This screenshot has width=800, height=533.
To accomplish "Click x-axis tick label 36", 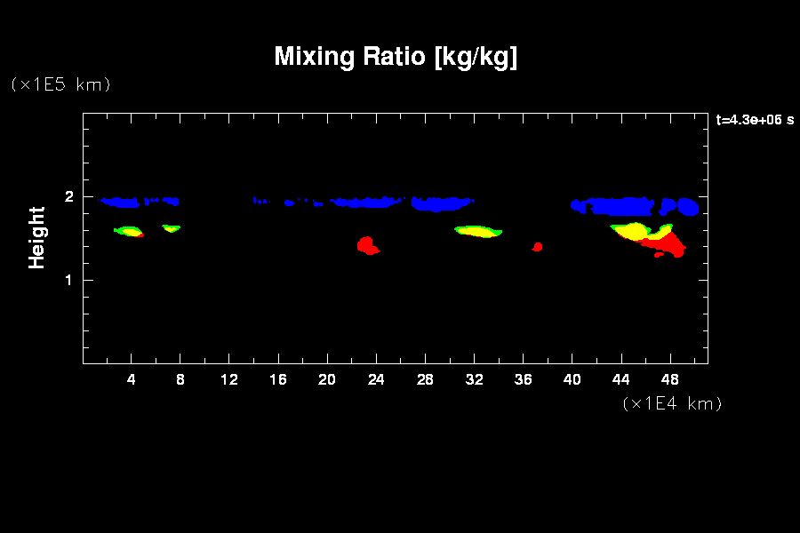I will tap(523, 380).
